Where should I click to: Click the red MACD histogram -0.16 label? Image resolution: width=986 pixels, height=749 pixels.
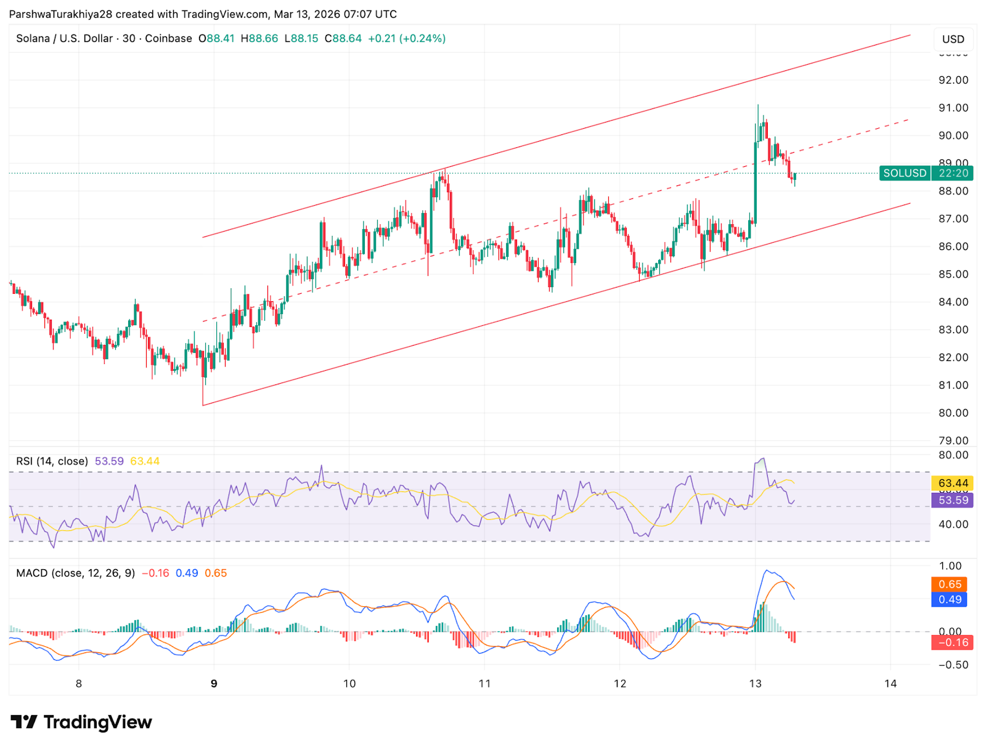pos(950,642)
